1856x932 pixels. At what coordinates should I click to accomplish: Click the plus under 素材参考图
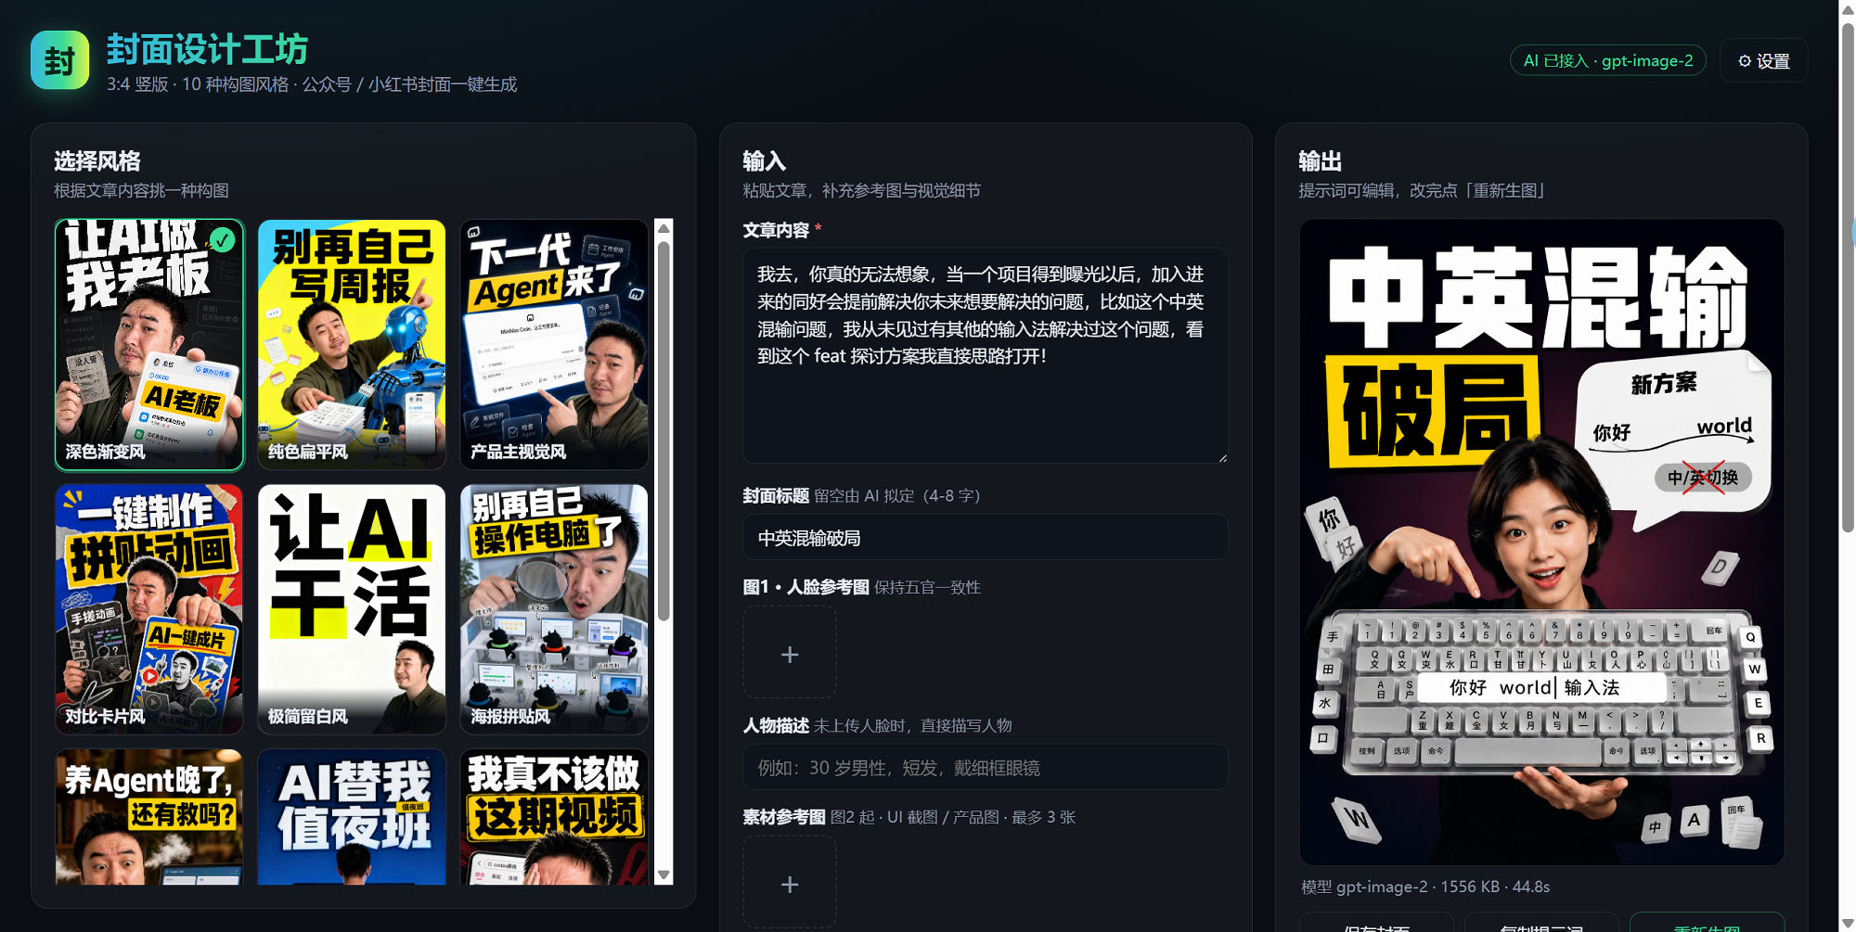790,883
